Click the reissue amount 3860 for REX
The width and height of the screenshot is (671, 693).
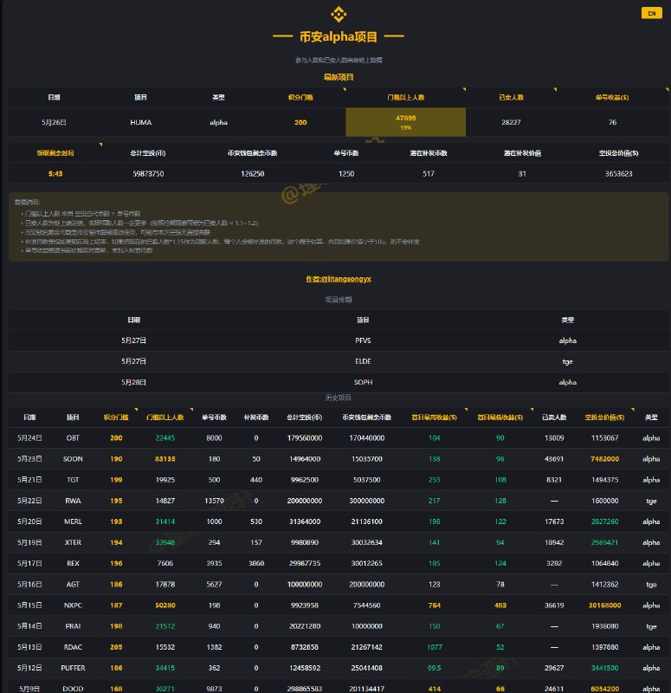pos(256,564)
